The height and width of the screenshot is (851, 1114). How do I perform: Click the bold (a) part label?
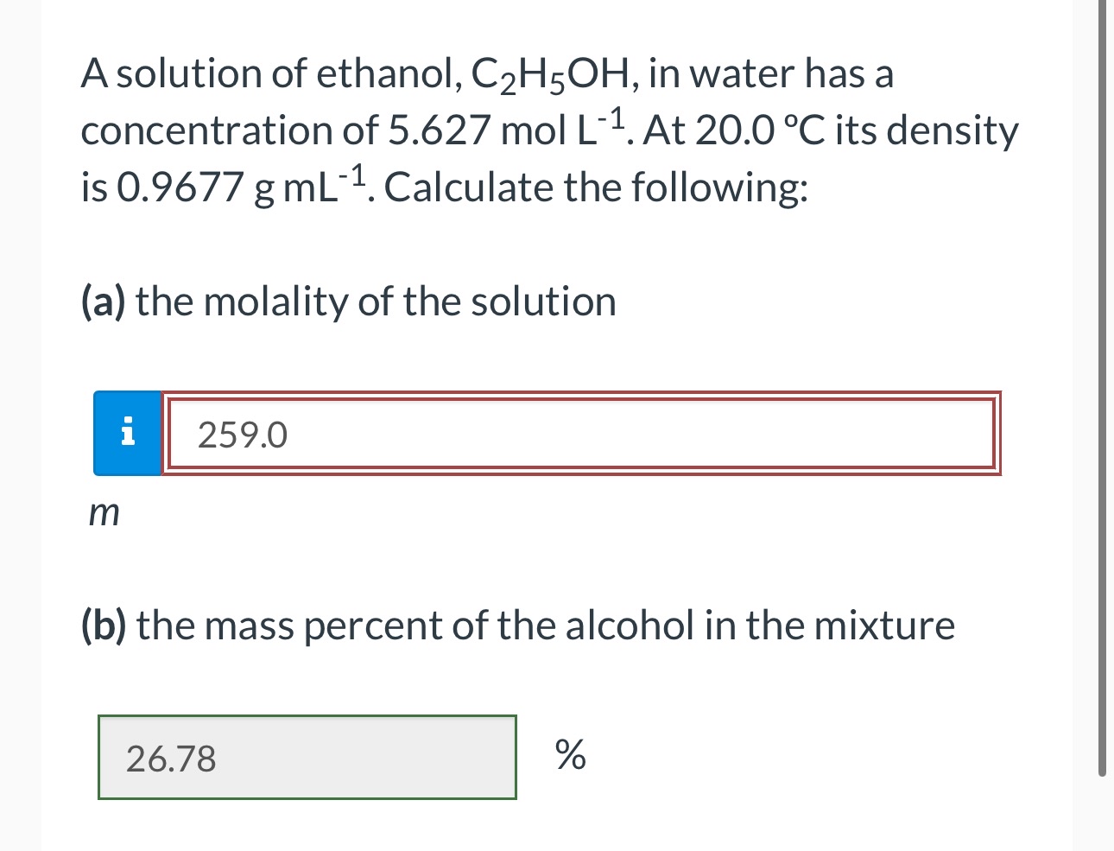click(104, 302)
